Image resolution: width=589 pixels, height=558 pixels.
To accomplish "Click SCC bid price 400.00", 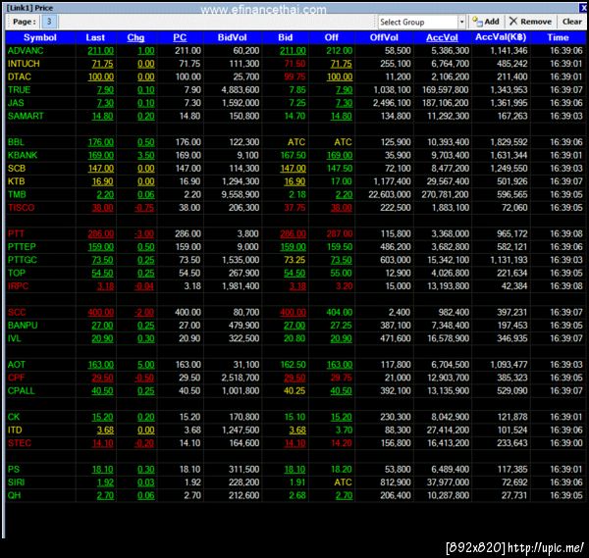I will pos(293,312).
